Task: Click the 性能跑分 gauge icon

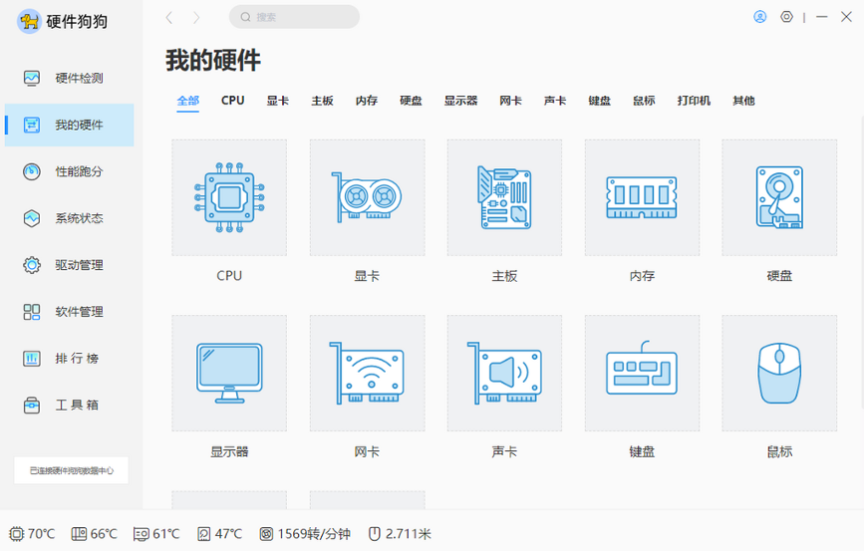Action: [32, 171]
